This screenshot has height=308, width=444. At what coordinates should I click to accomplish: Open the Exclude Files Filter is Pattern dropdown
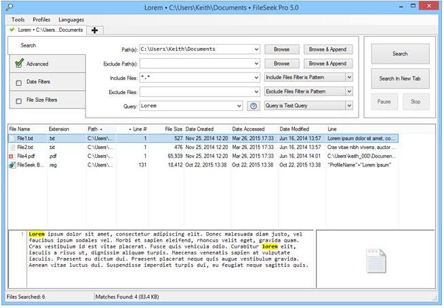coord(308,91)
